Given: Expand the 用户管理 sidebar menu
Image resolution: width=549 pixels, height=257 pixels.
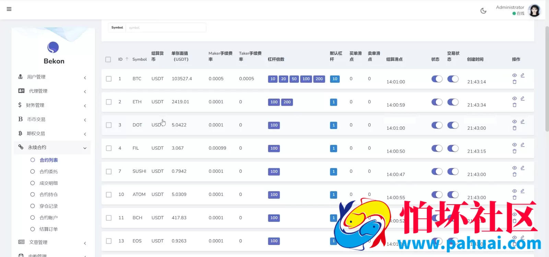Looking at the screenshot, I should pyautogui.click(x=52, y=77).
